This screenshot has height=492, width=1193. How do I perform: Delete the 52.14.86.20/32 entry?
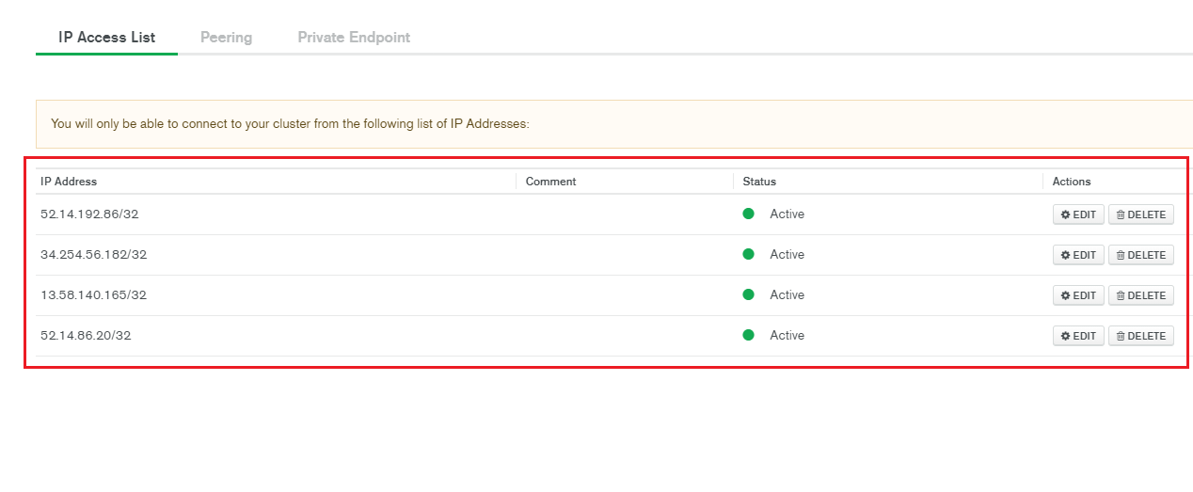1140,336
